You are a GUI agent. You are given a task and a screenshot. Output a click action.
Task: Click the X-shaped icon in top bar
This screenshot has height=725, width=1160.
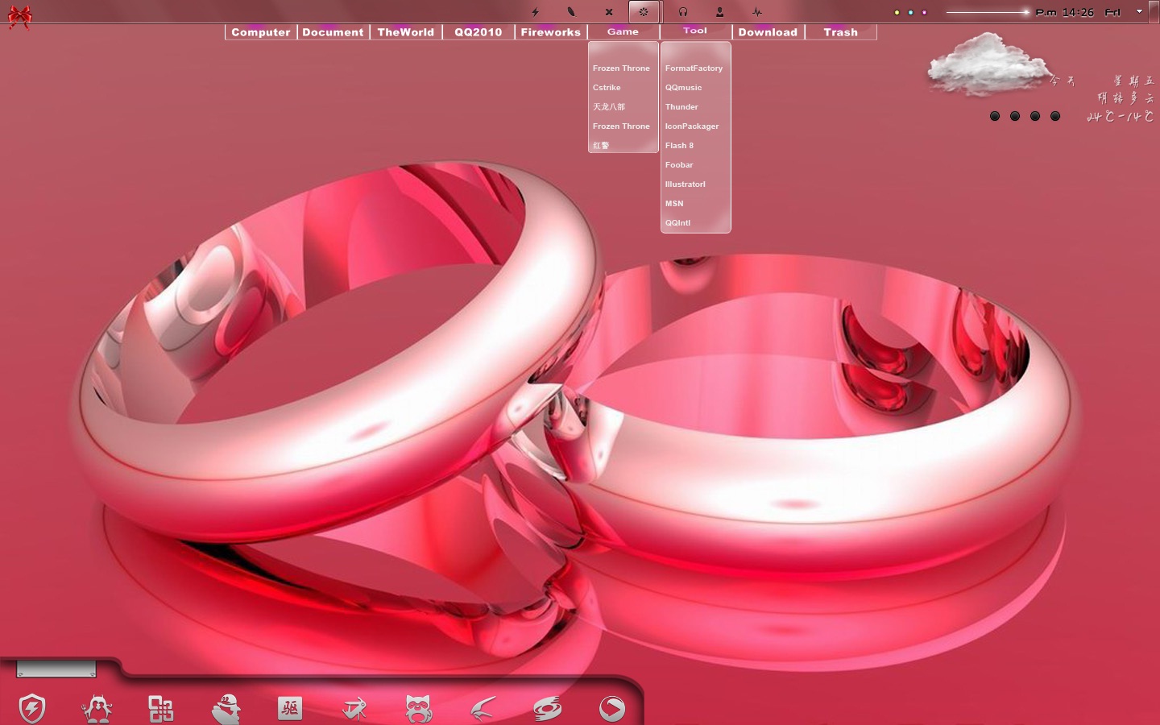coord(609,12)
